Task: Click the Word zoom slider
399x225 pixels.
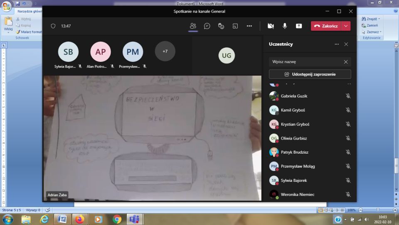Action: [x=377, y=210]
